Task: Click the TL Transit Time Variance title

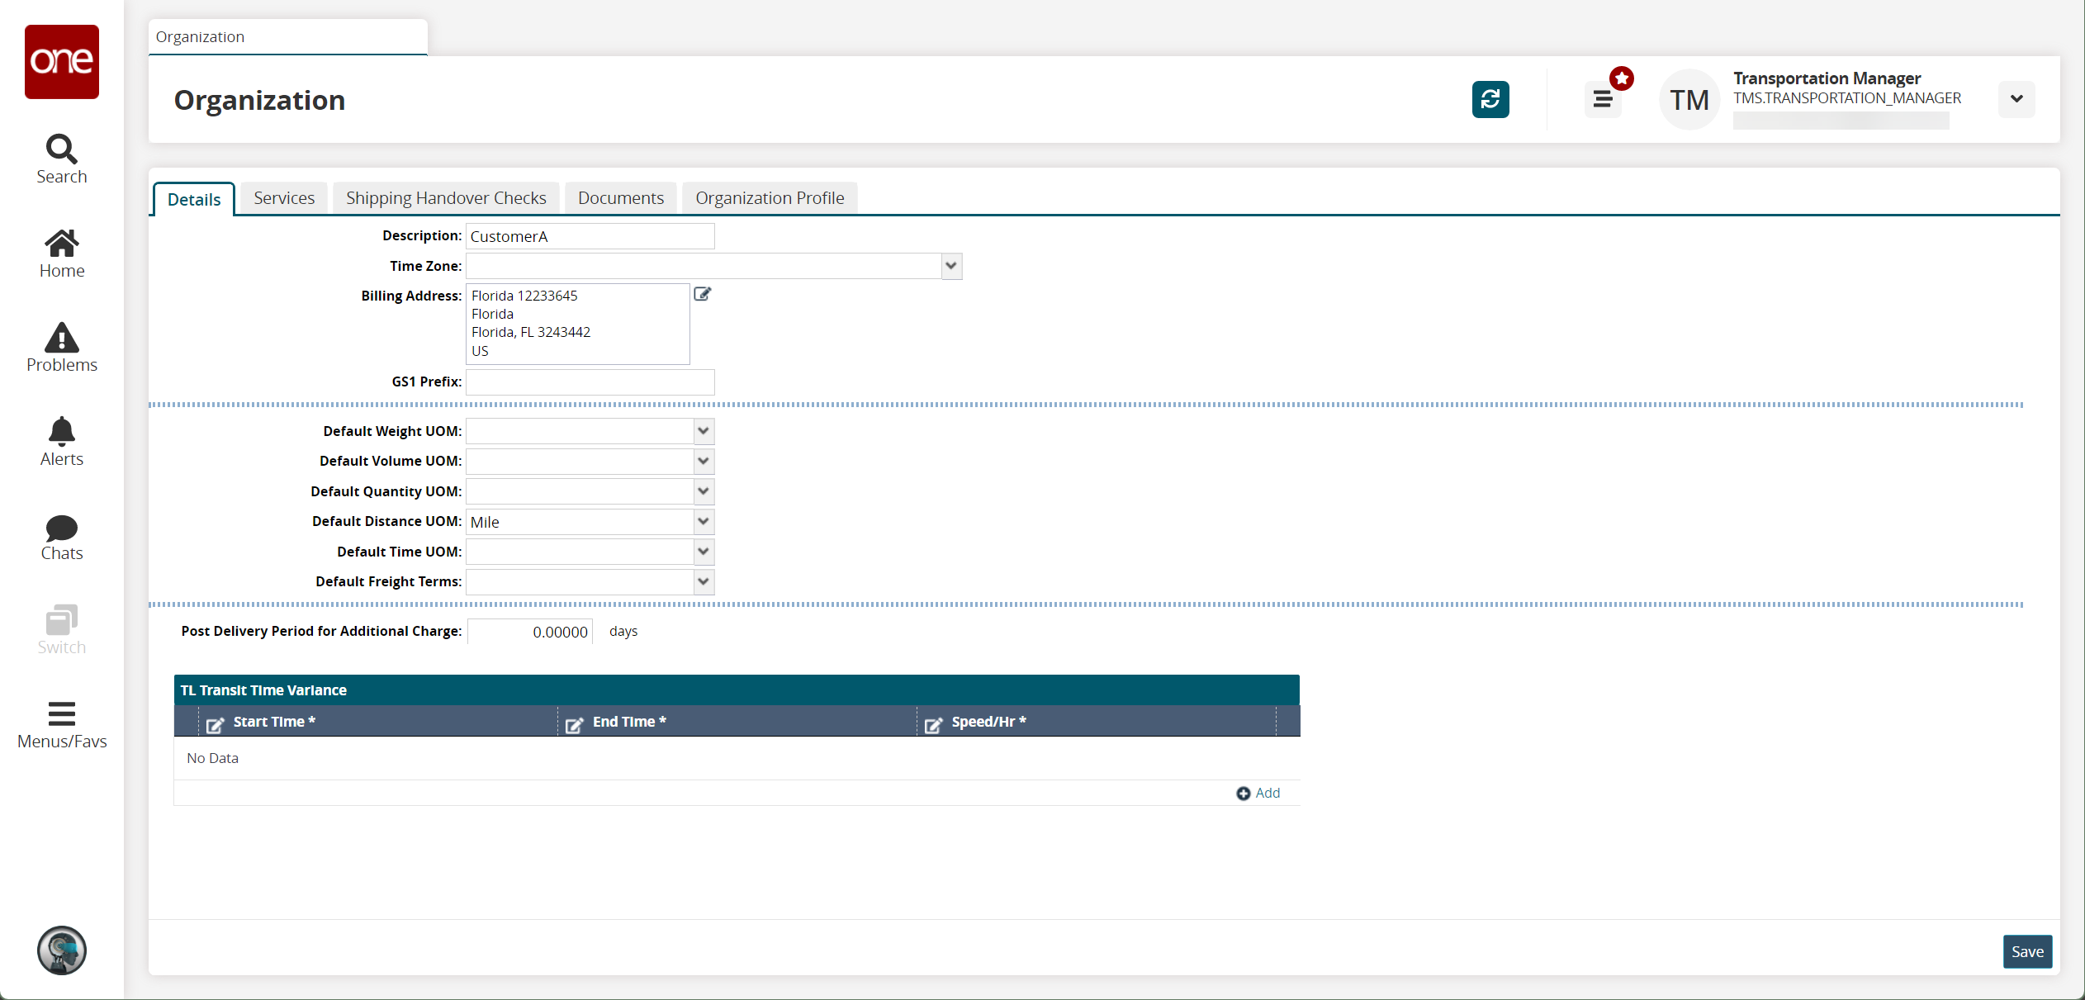Action: 263,690
